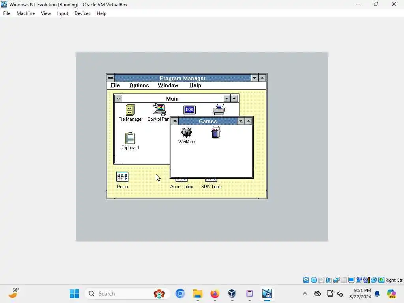404x303 pixels.
Task: Click the Main window title bar
Action: (x=172, y=98)
